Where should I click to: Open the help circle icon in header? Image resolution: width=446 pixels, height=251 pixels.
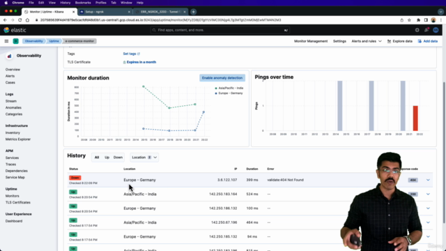pos(417,30)
